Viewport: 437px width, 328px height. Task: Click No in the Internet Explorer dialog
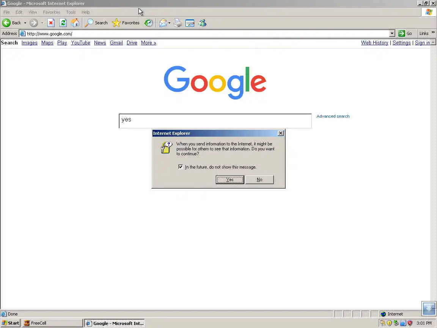click(259, 180)
